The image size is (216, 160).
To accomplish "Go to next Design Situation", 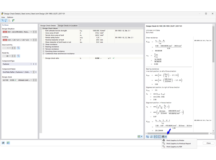I will [x=36, y=32].
